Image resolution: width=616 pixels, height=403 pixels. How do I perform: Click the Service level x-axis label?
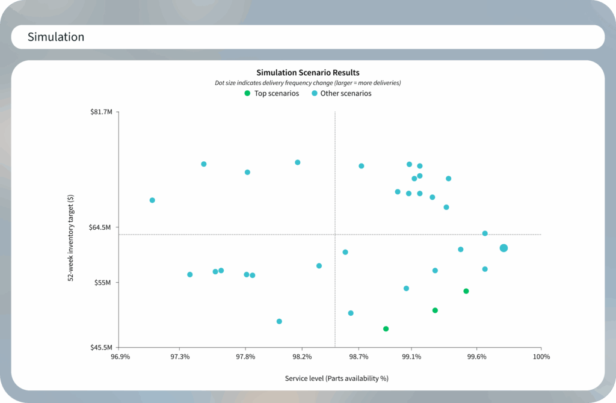(x=336, y=378)
